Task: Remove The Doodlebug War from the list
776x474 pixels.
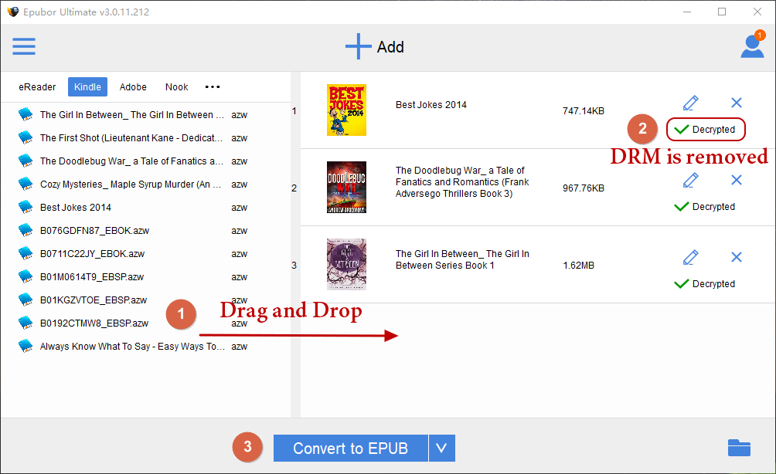Action: 737,180
